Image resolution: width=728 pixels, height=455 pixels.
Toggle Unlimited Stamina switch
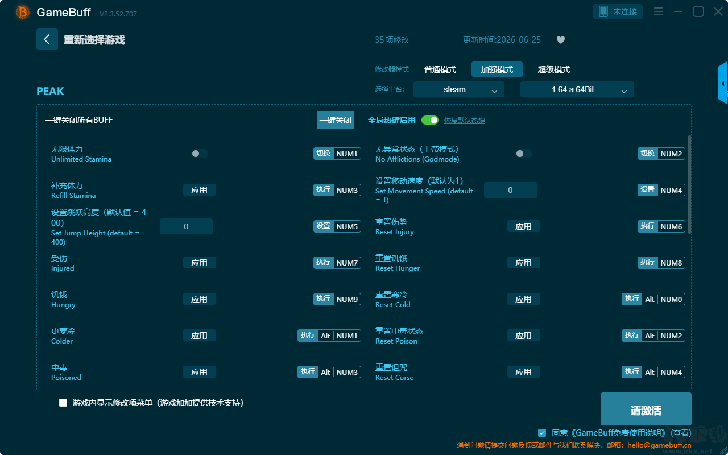[200, 154]
